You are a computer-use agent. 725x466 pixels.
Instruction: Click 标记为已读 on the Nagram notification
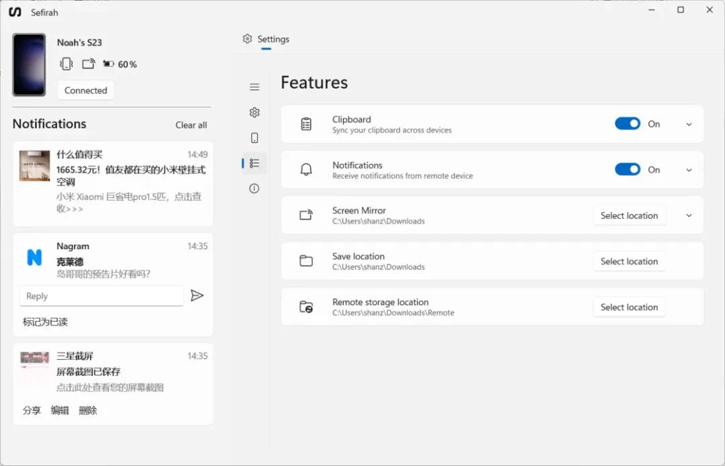tap(46, 322)
